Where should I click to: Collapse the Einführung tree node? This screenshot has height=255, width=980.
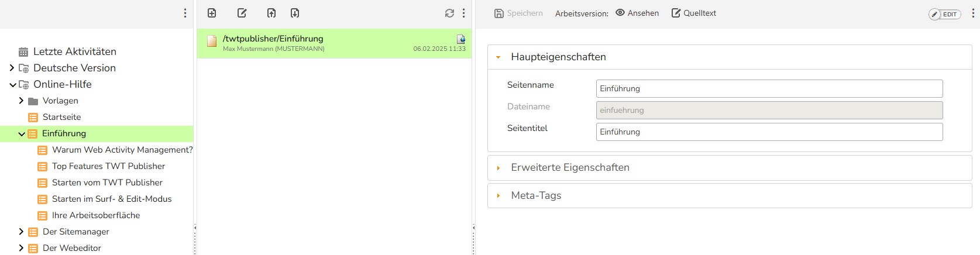tap(22, 134)
